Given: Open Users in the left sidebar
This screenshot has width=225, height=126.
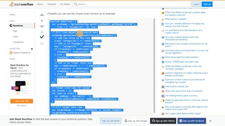Looking at the screenshot, I should point(15,36).
